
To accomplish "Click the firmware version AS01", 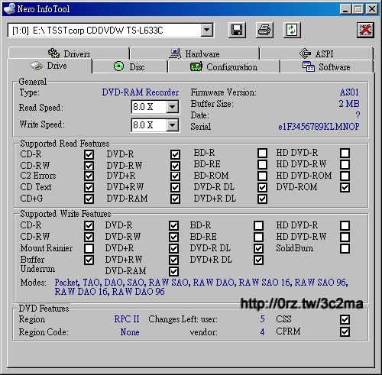I will tap(349, 92).
